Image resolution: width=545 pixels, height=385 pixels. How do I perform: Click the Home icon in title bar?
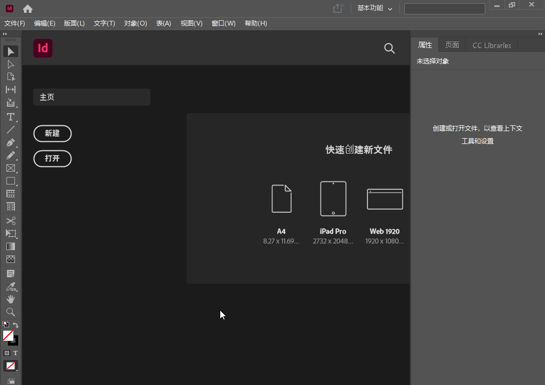click(x=28, y=9)
